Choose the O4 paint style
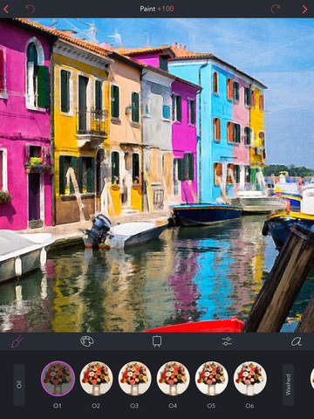Screen dimensions: 314x419 tap(173, 378)
